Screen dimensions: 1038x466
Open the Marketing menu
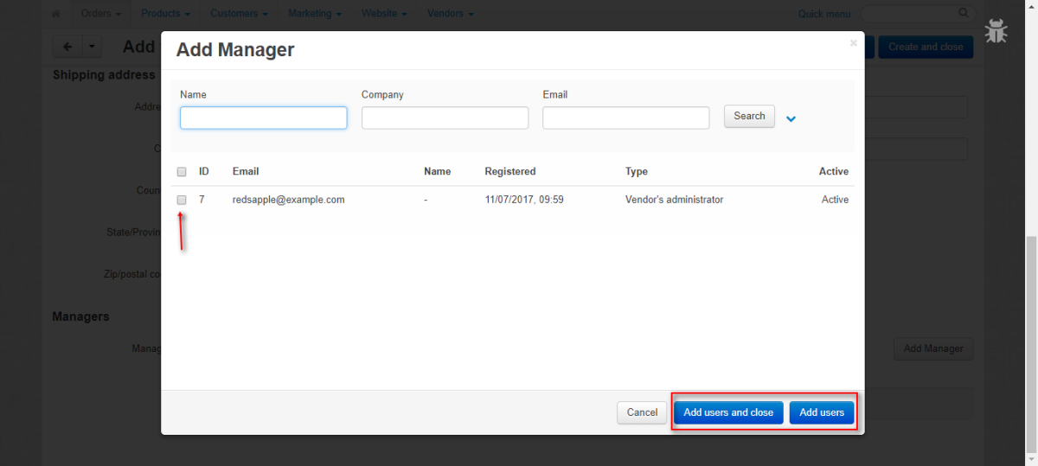click(x=315, y=14)
